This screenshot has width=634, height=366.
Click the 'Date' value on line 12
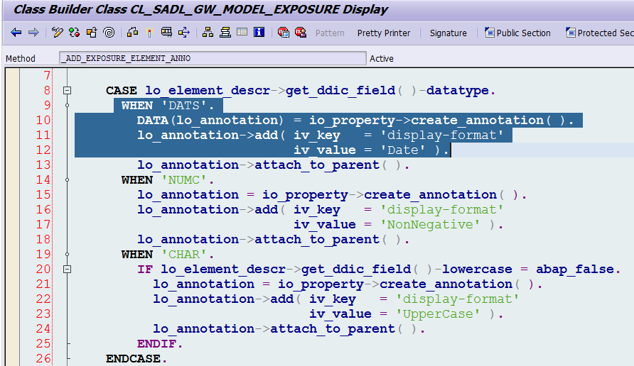[403, 150]
